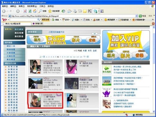Open the Search (搜尋) magnifier toolbar button
Screen dimensions: 156x117
(43, 11)
